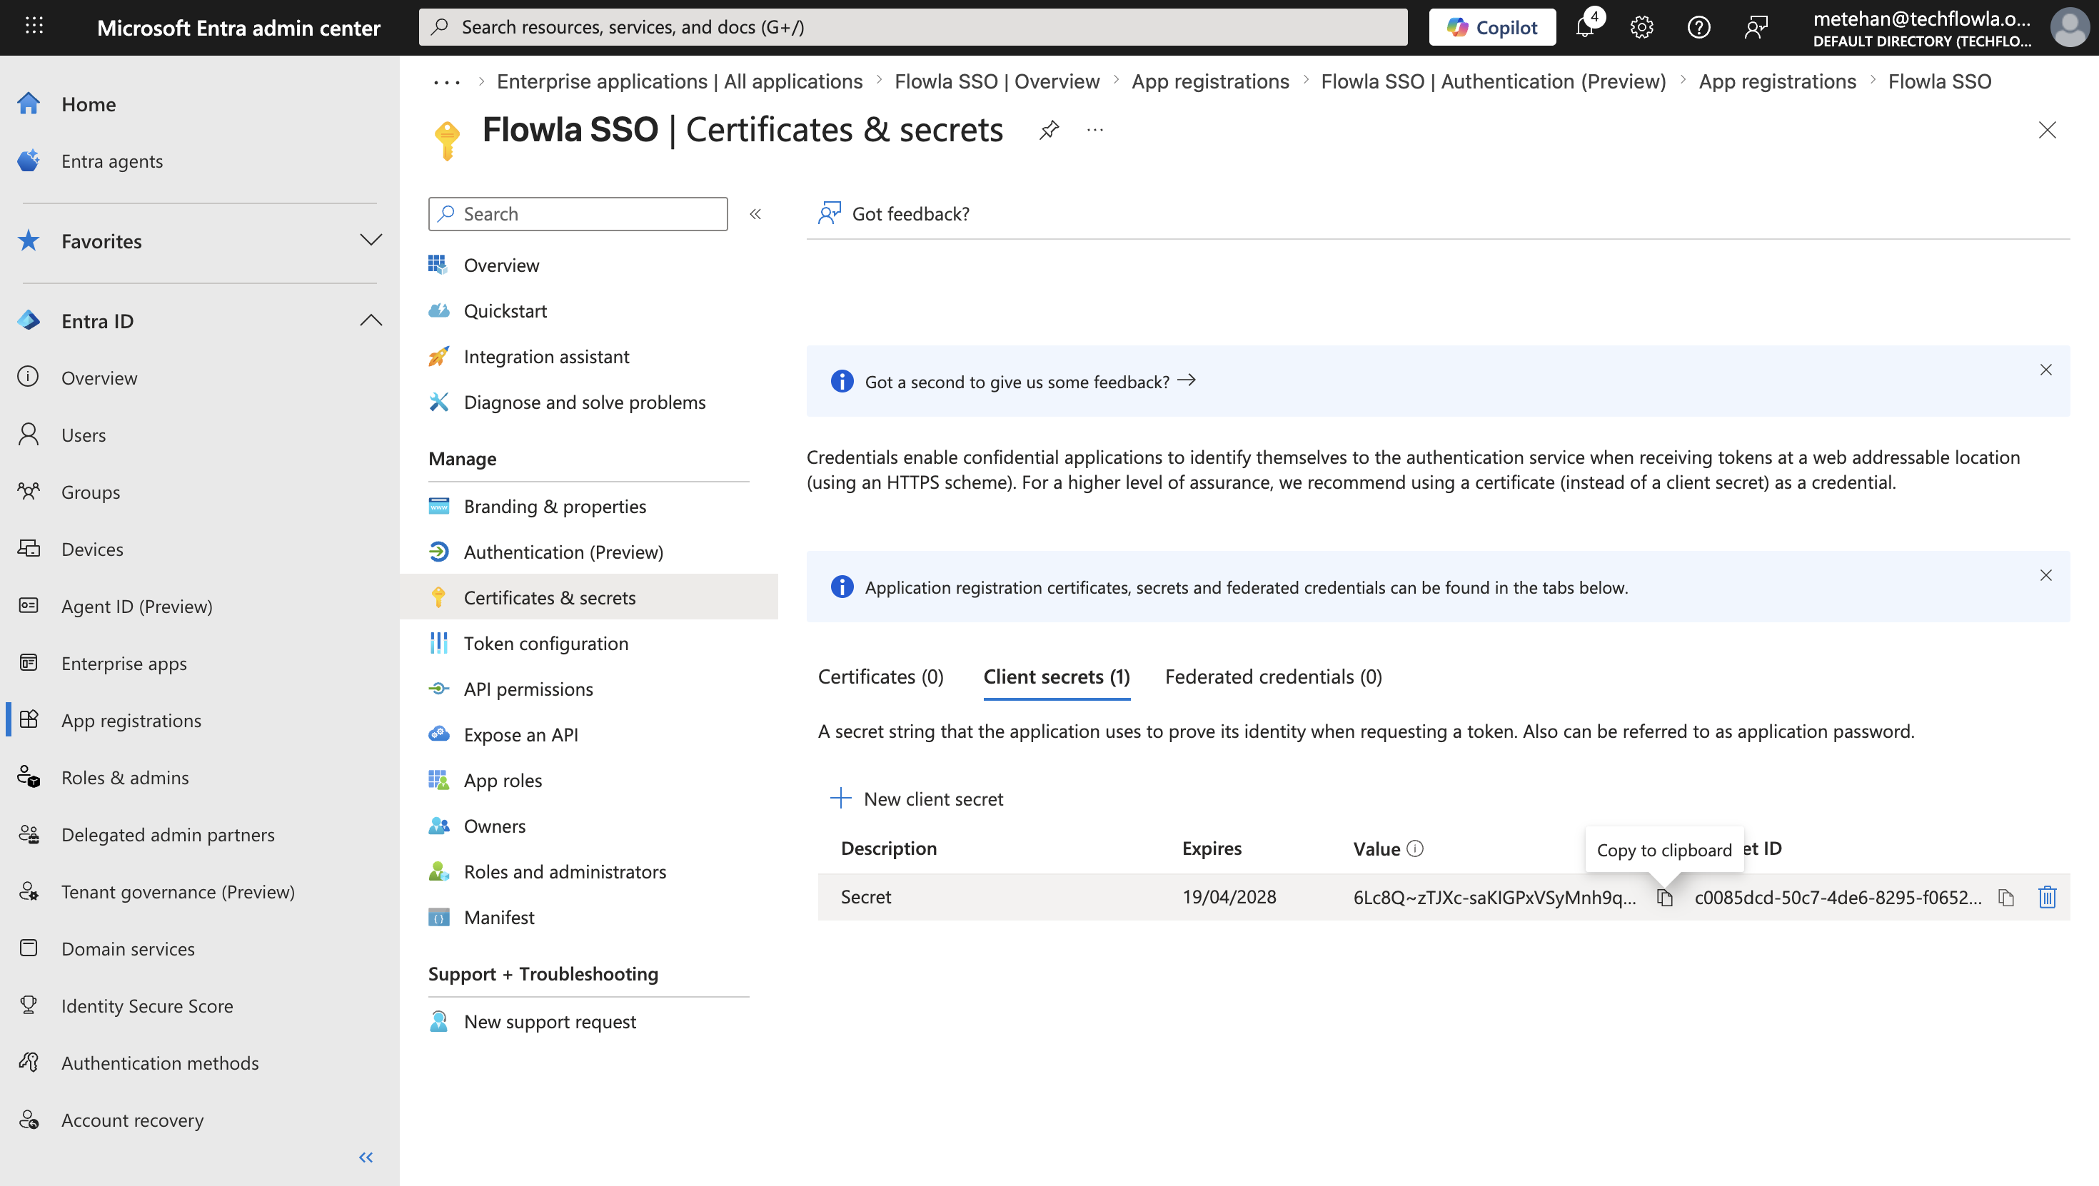Click the top-bar feedback person icon
This screenshot has height=1186, width=2099.
[x=1756, y=27]
